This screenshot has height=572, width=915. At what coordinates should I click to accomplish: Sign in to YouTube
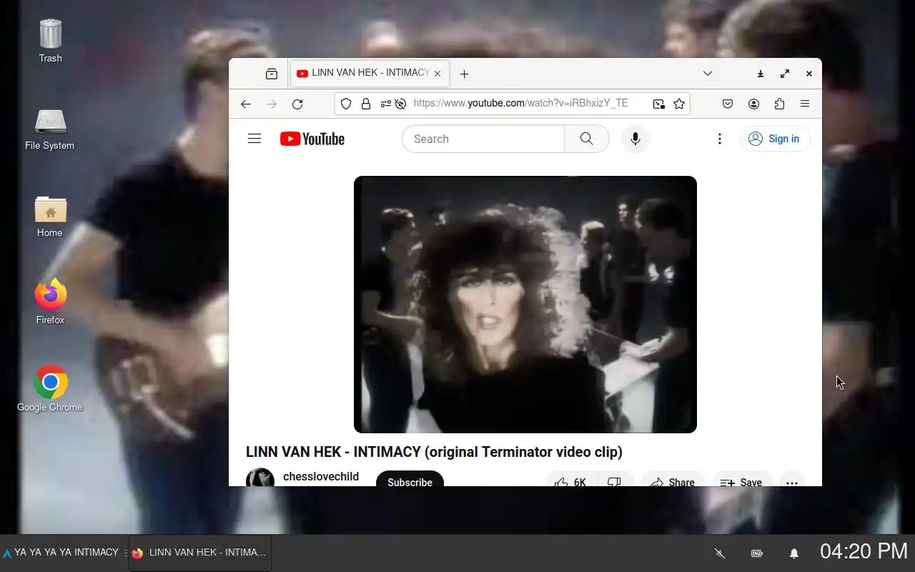tap(774, 139)
